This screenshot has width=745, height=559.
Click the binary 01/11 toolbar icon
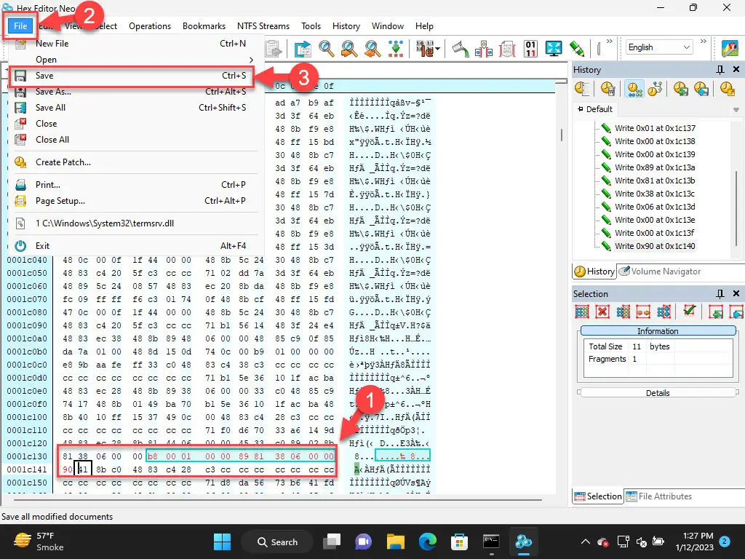click(x=530, y=49)
